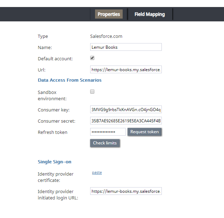Click the Request token button
Screen dimensions: 224x218
point(144,132)
